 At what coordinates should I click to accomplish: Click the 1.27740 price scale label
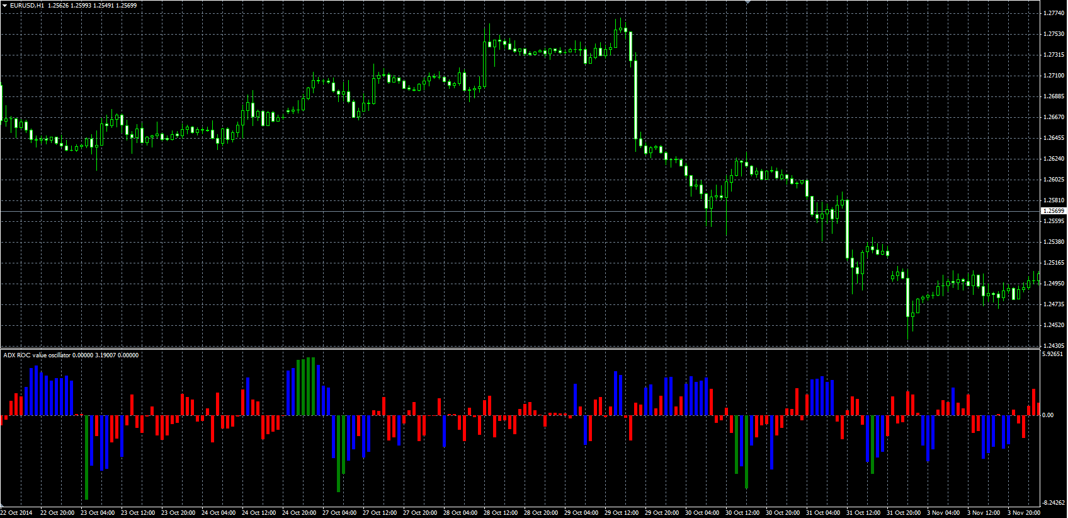pyautogui.click(x=1054, y=13)
